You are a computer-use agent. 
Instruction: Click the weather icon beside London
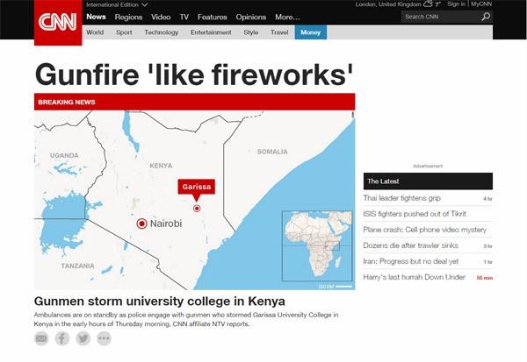pos(428,4)
